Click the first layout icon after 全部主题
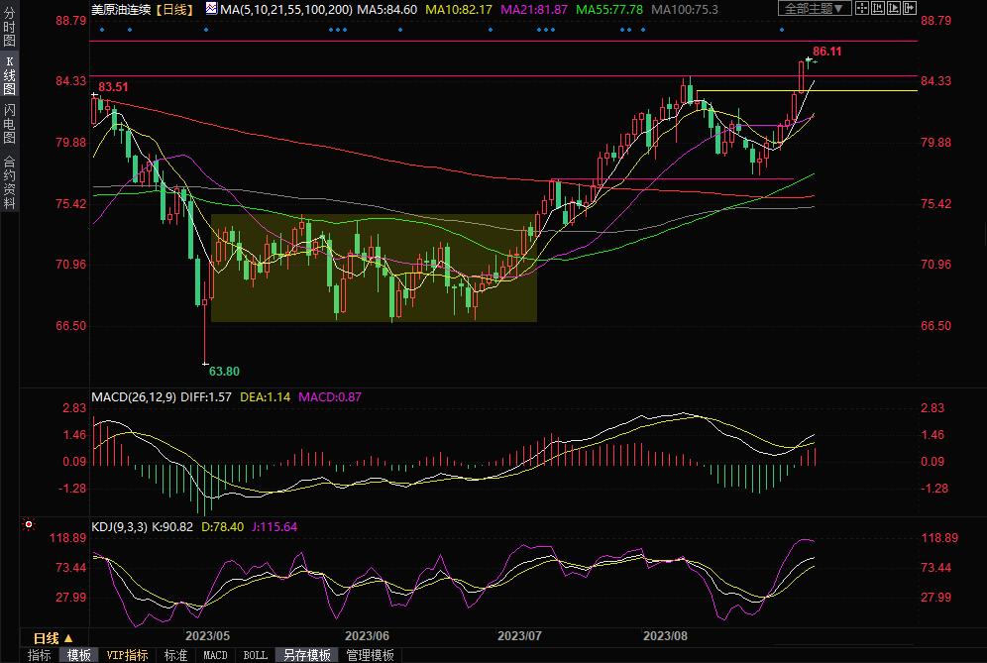Screen dimensions: 987x663 863,9
